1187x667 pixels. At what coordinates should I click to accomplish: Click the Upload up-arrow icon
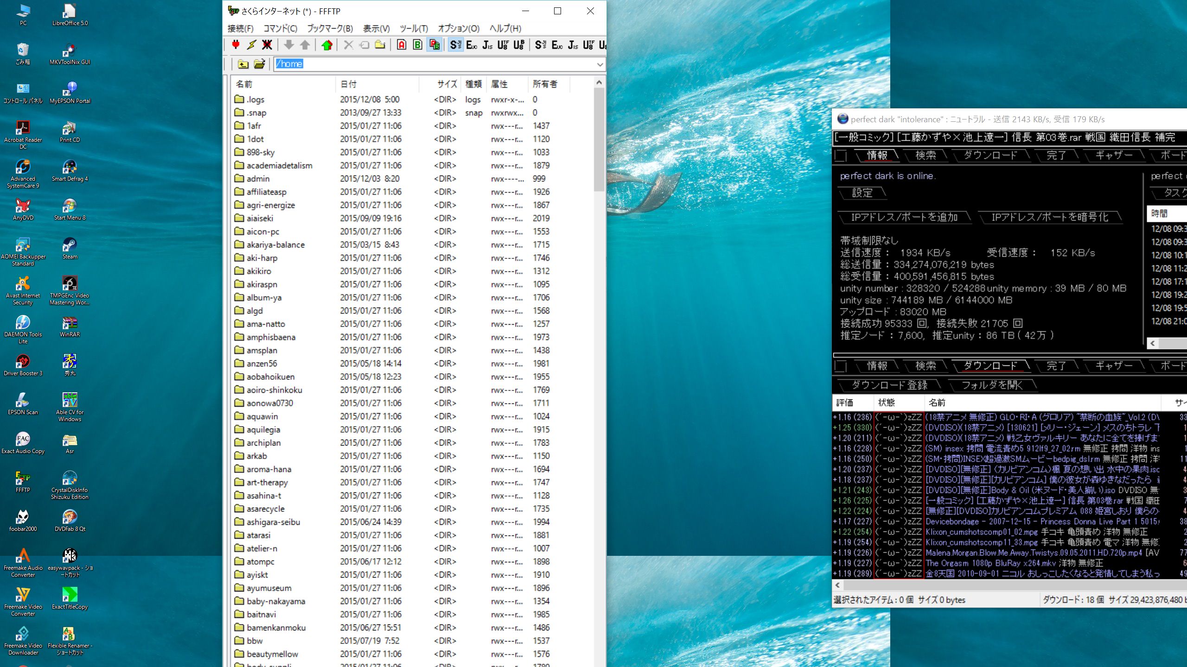pos(305,45)
